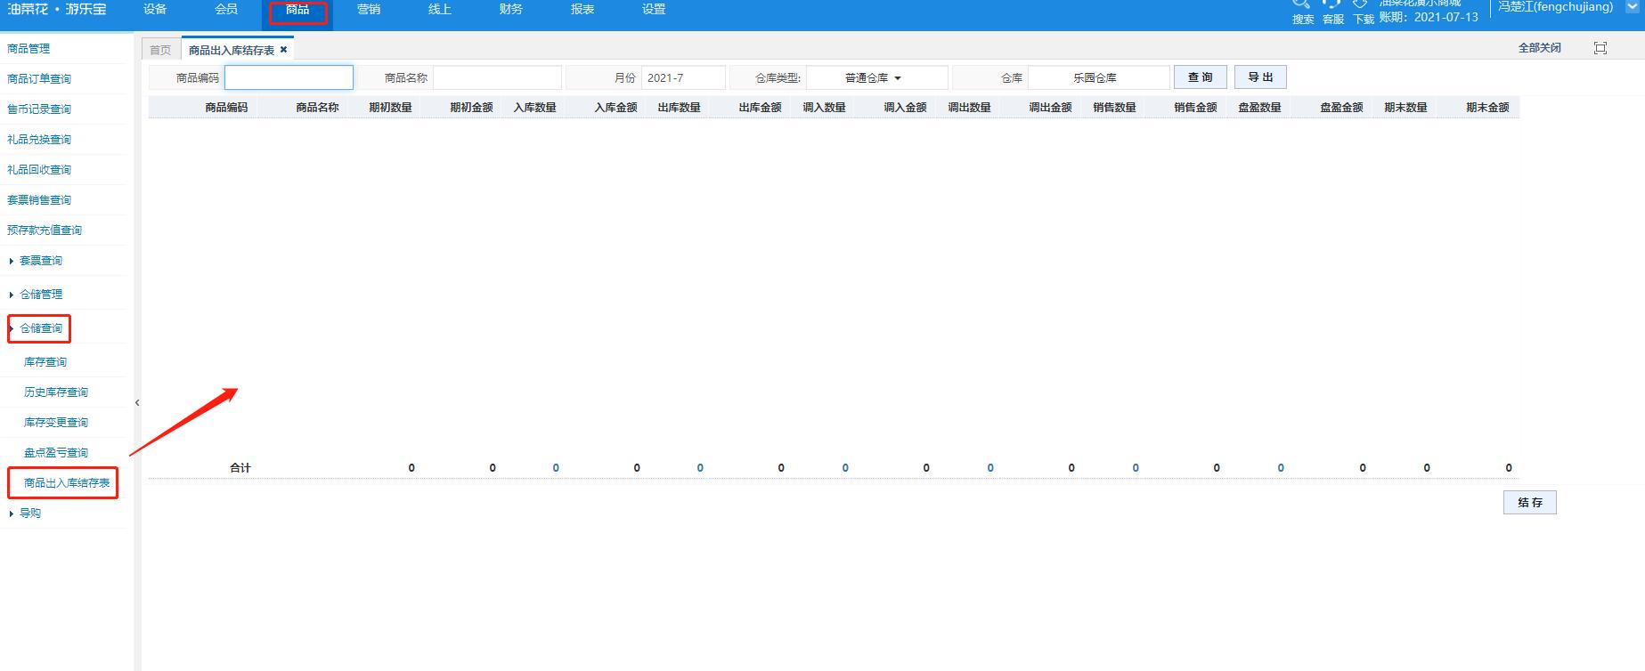Click the 销售数量 column header
Image resolution: width=1645 pixels, height=671 pixels.
(x=1115, y=108)
